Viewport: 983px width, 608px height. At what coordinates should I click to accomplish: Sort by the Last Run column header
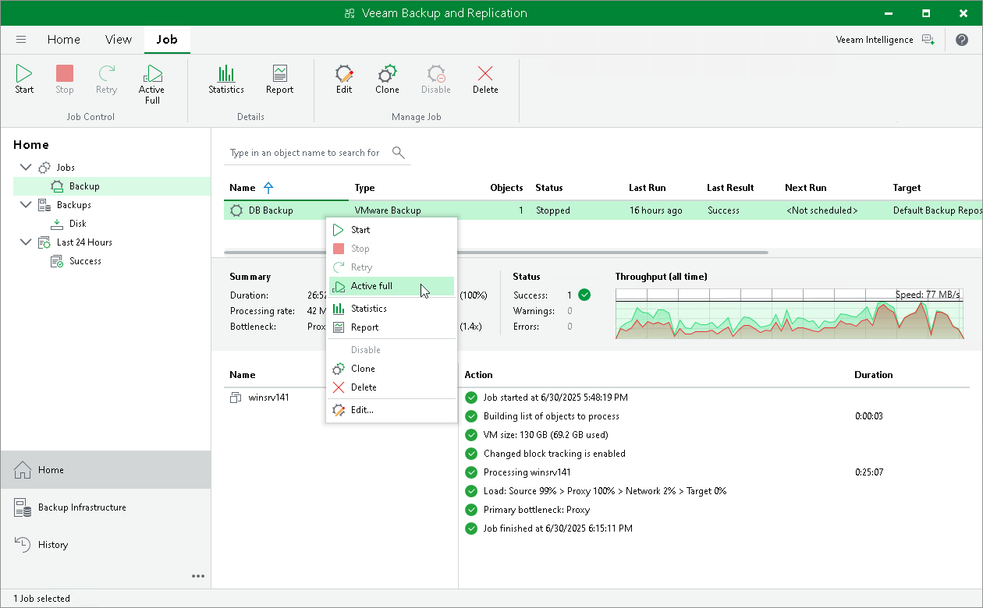pos(648,188)
